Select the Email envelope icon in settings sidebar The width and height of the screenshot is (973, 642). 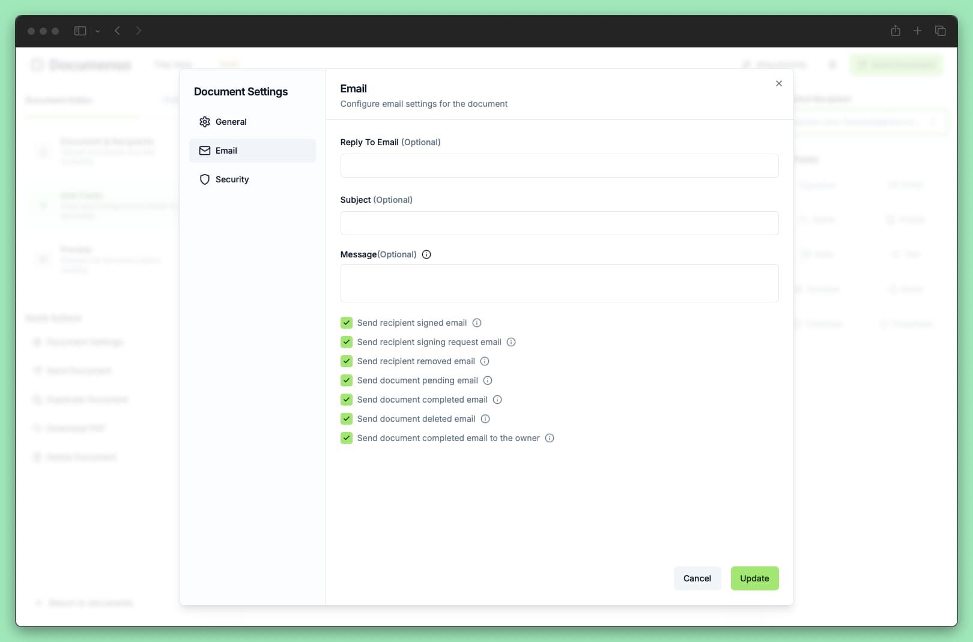tap(205, 151)
